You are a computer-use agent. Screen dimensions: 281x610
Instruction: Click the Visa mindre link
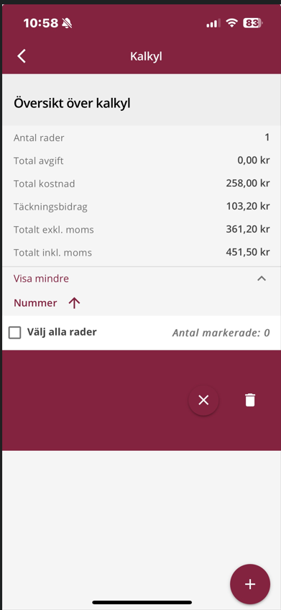click(x=41, y=279)
